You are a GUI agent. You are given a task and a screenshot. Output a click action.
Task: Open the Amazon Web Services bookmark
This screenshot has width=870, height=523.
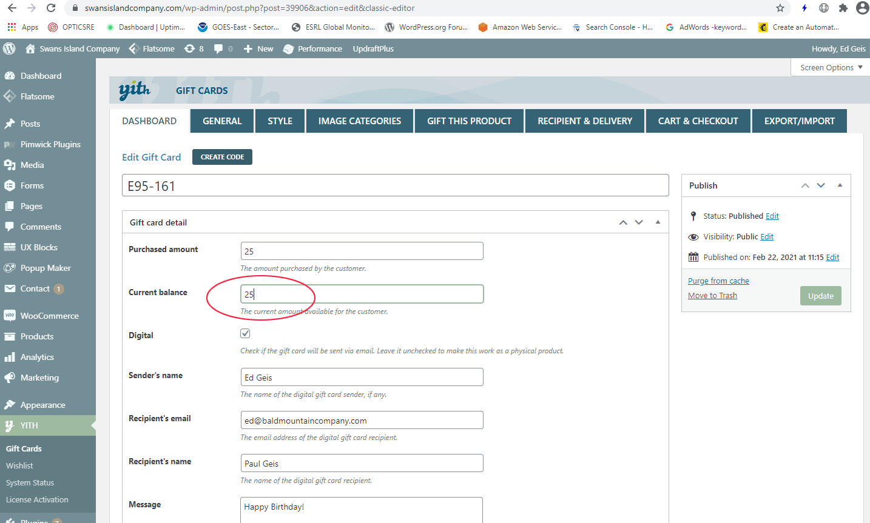pyautogui.click(x=520, y=27)
